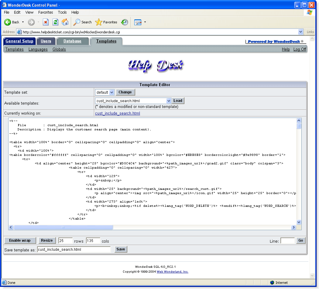This screenshot has height=289, width=319.
Task: Click the Help link in submenu bar
Action: 286,49
